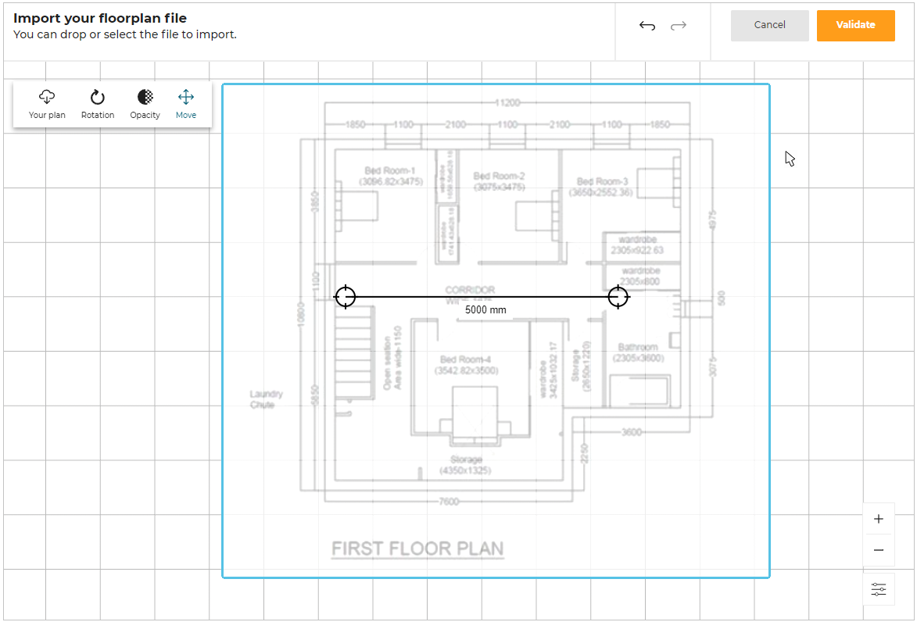This screenshot has width=917, height=622.
Task: Click the Bed Room-1 label on plan
Action: [390, 171]
